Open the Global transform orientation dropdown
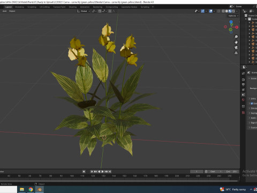The height and width of the screenshot is (193, 257). click(x=84, y=11)
